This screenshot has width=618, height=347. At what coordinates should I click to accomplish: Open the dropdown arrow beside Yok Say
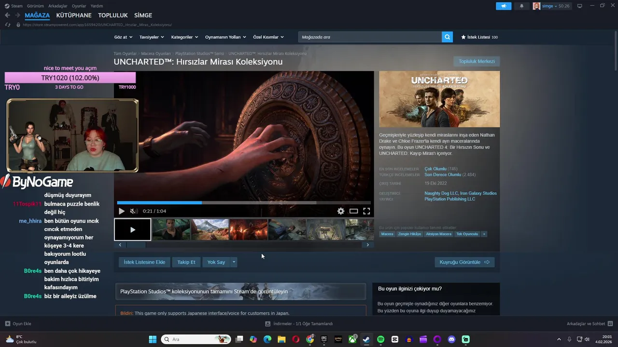[x=234, y=262]
